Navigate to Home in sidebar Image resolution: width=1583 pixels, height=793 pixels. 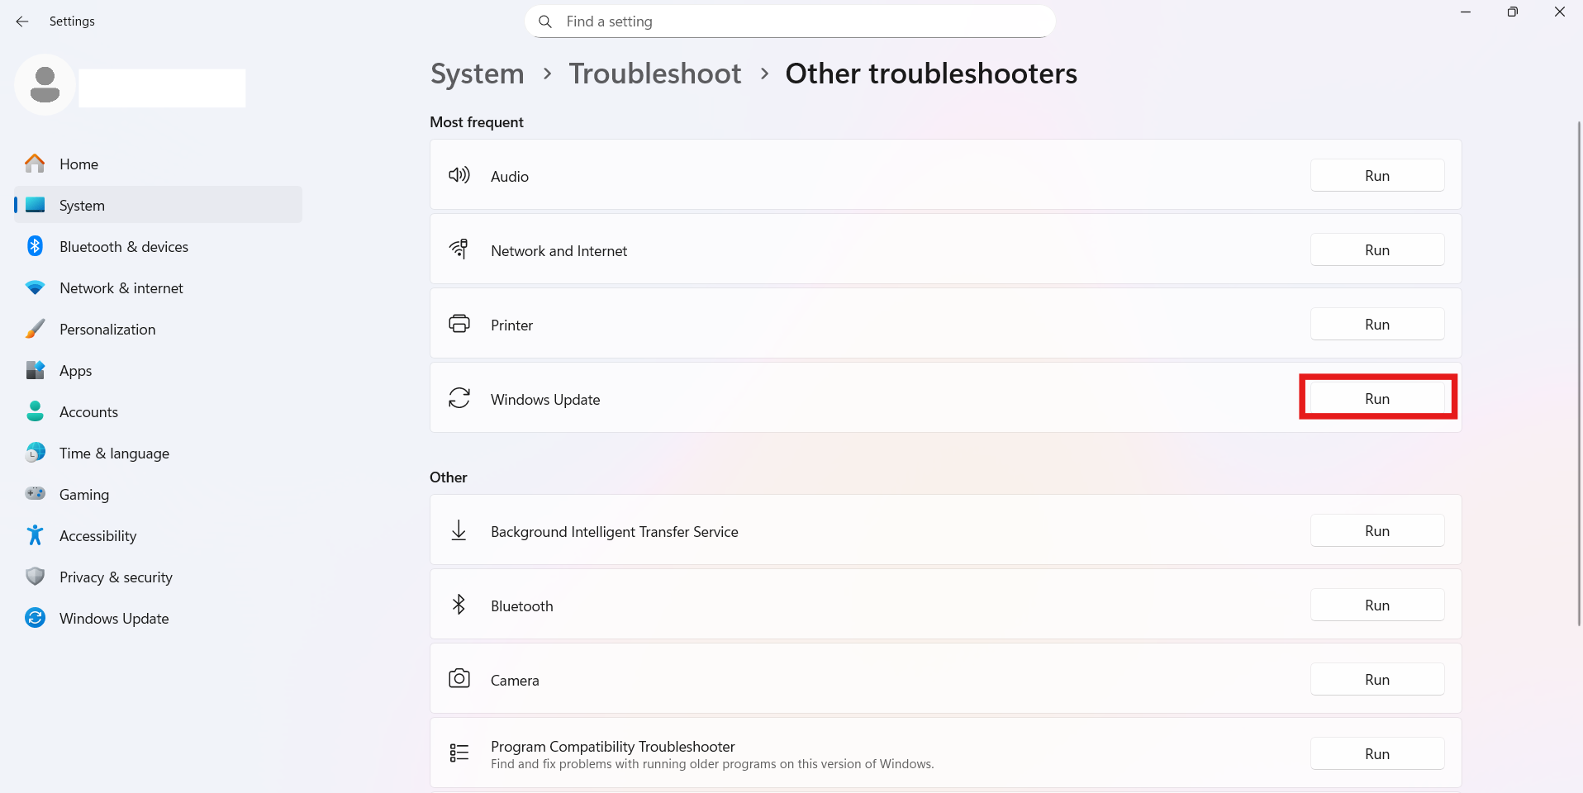78,164
